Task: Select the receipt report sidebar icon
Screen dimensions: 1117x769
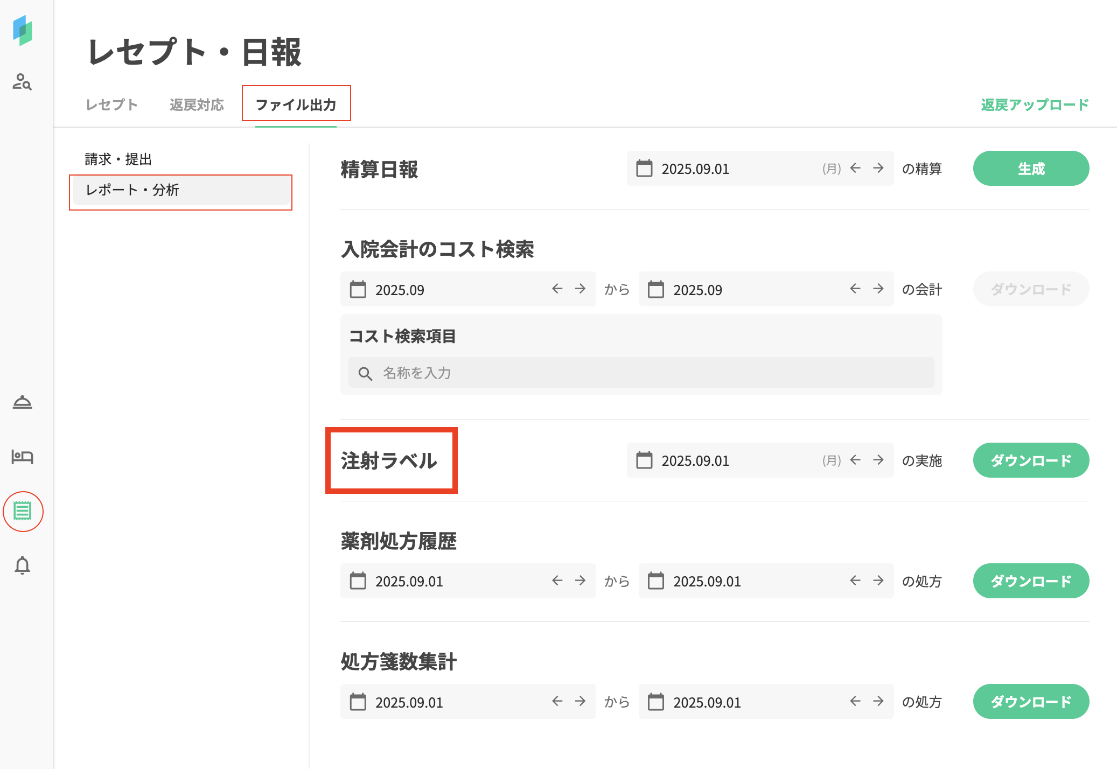Action: [x=23, y=511]
